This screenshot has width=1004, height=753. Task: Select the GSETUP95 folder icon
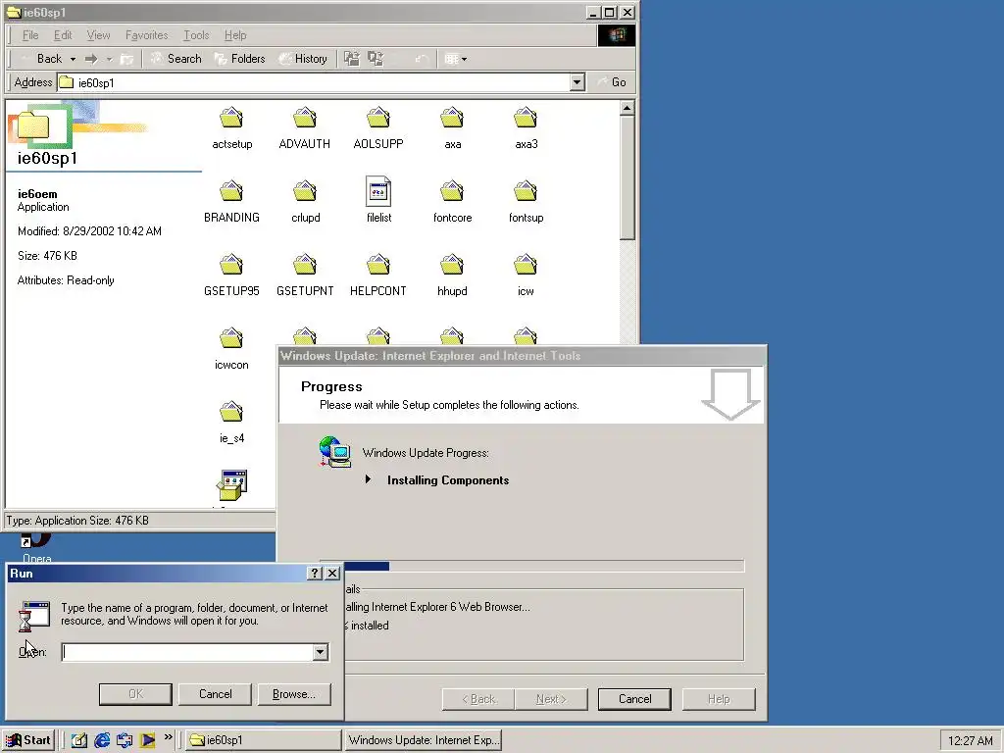coord(231,265)
